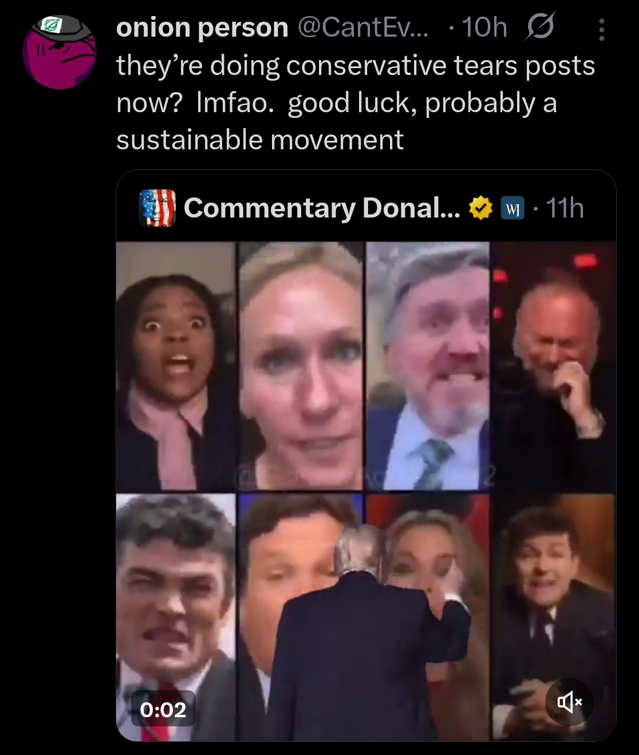Open the three-dot more options menu
The image size is (639, 755).
point(601,29)
